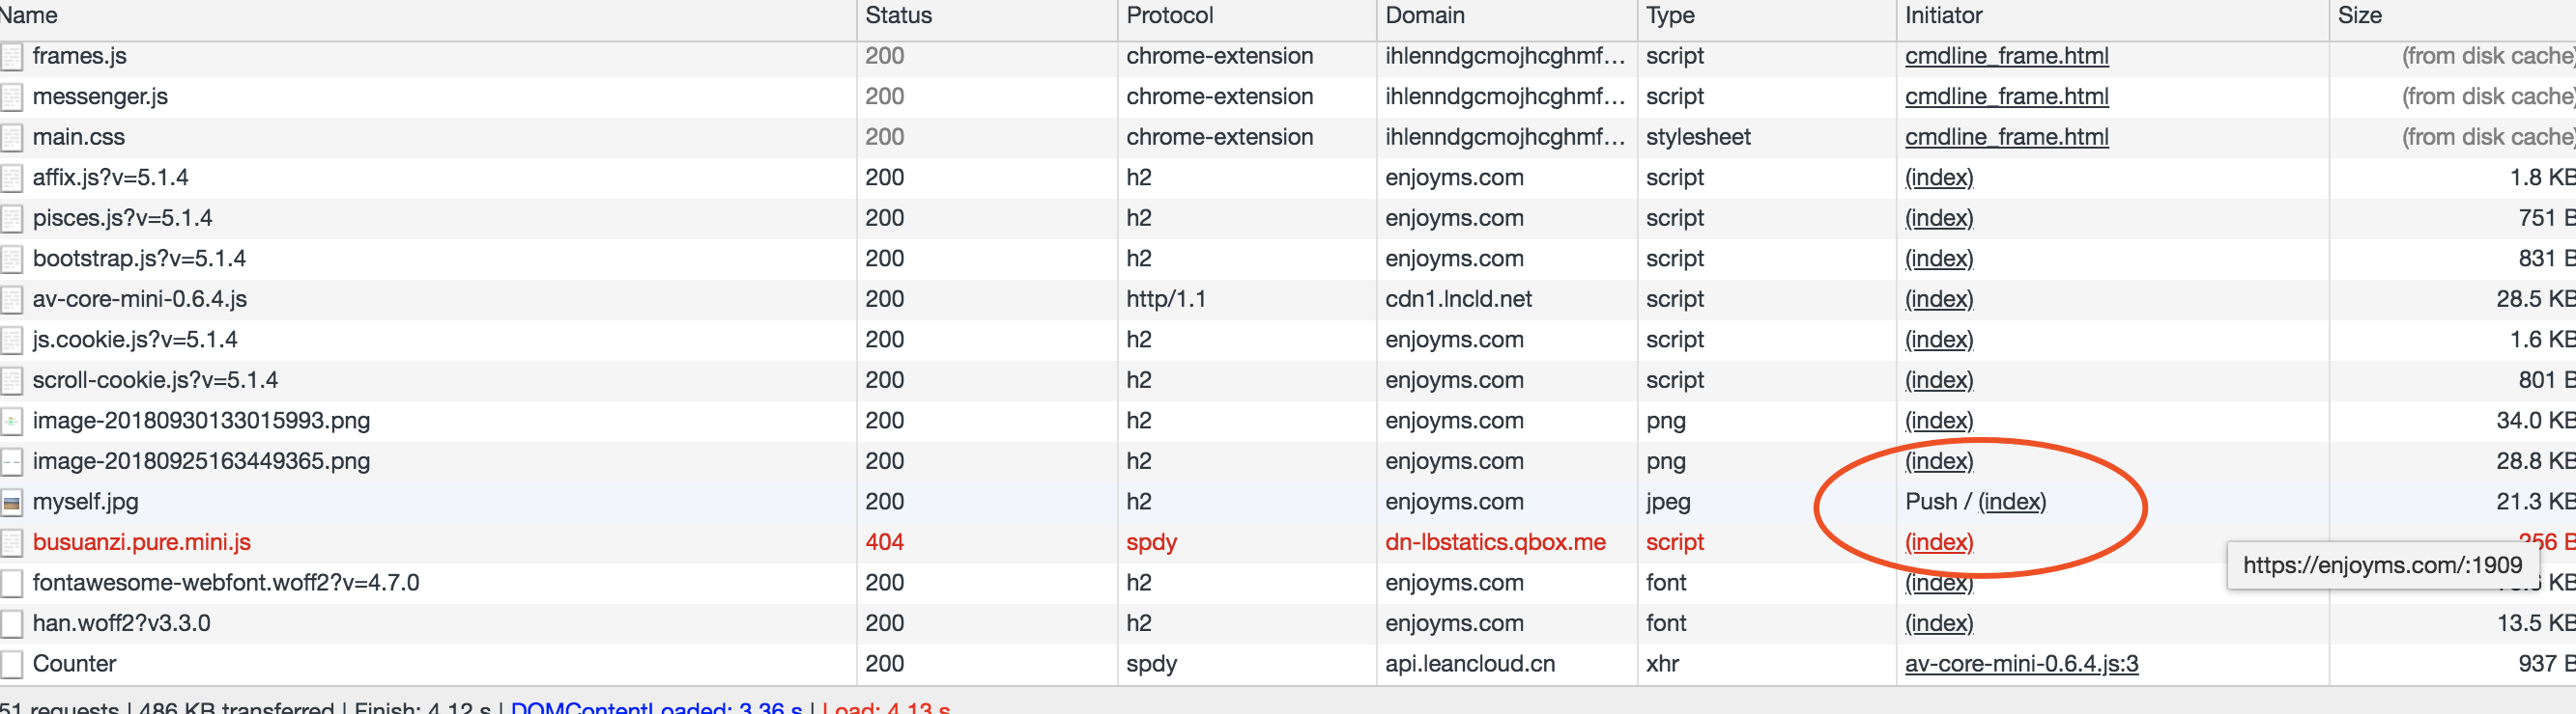Select the scroll-cookie.js?v=5.1.4 request
The image size is (2576, 714).
click(155, 380)
